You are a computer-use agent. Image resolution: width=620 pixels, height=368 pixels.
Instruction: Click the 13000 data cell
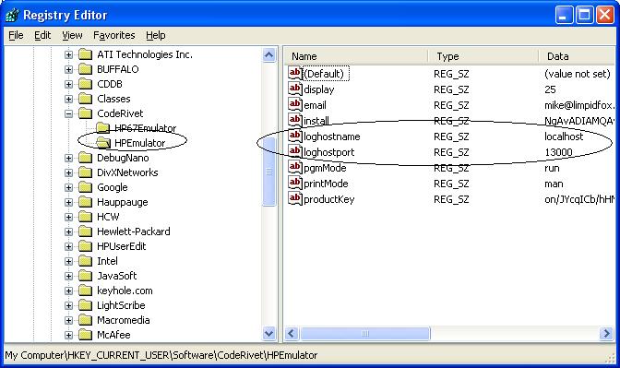coord(558,152)
